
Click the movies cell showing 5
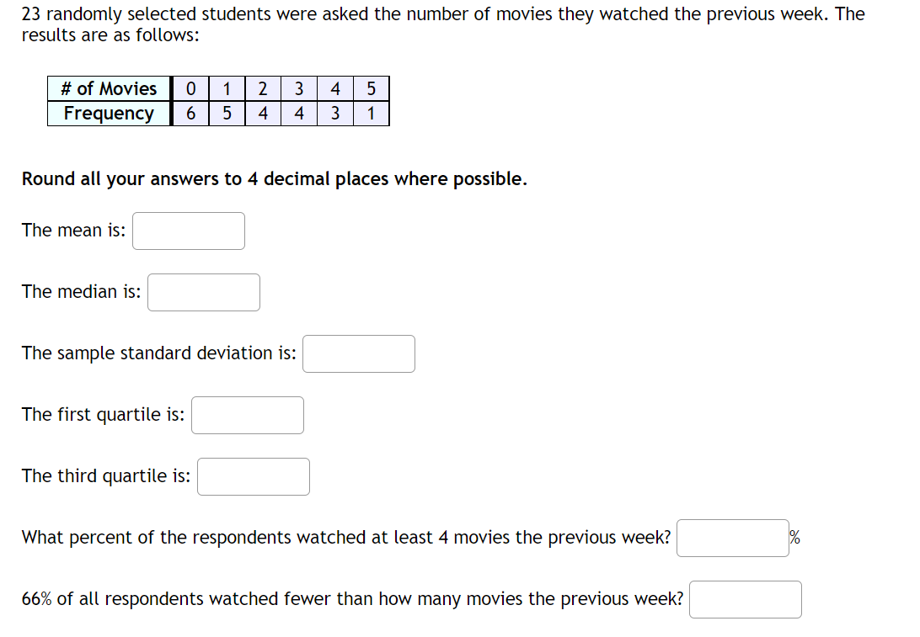(371, 88)
